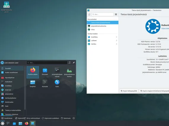Viewport: 169px width, 126px height.
Task: Click the KDE Plasma -versio: 5.27.8 text
Action: (x=150, y=42)
